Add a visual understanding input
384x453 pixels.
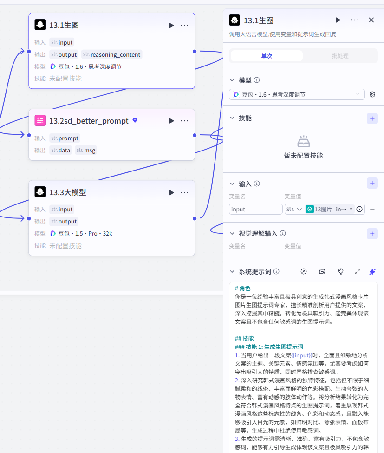(x=372, y=234)
